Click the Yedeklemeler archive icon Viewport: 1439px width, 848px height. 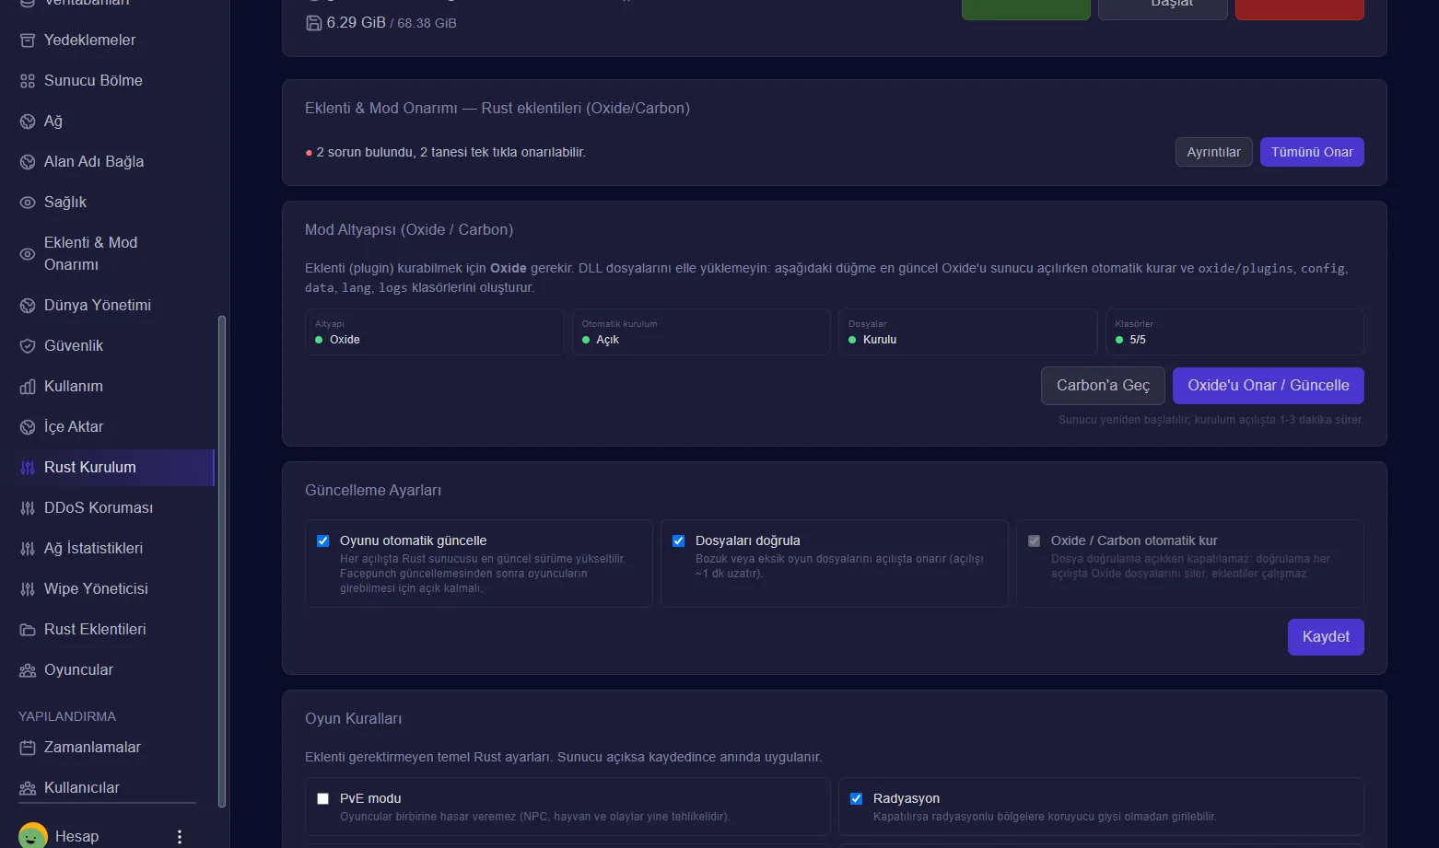[28, 41]
